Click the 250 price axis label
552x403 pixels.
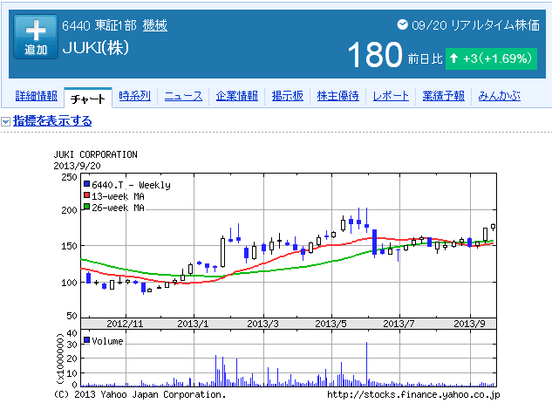(x=69, y=177)
